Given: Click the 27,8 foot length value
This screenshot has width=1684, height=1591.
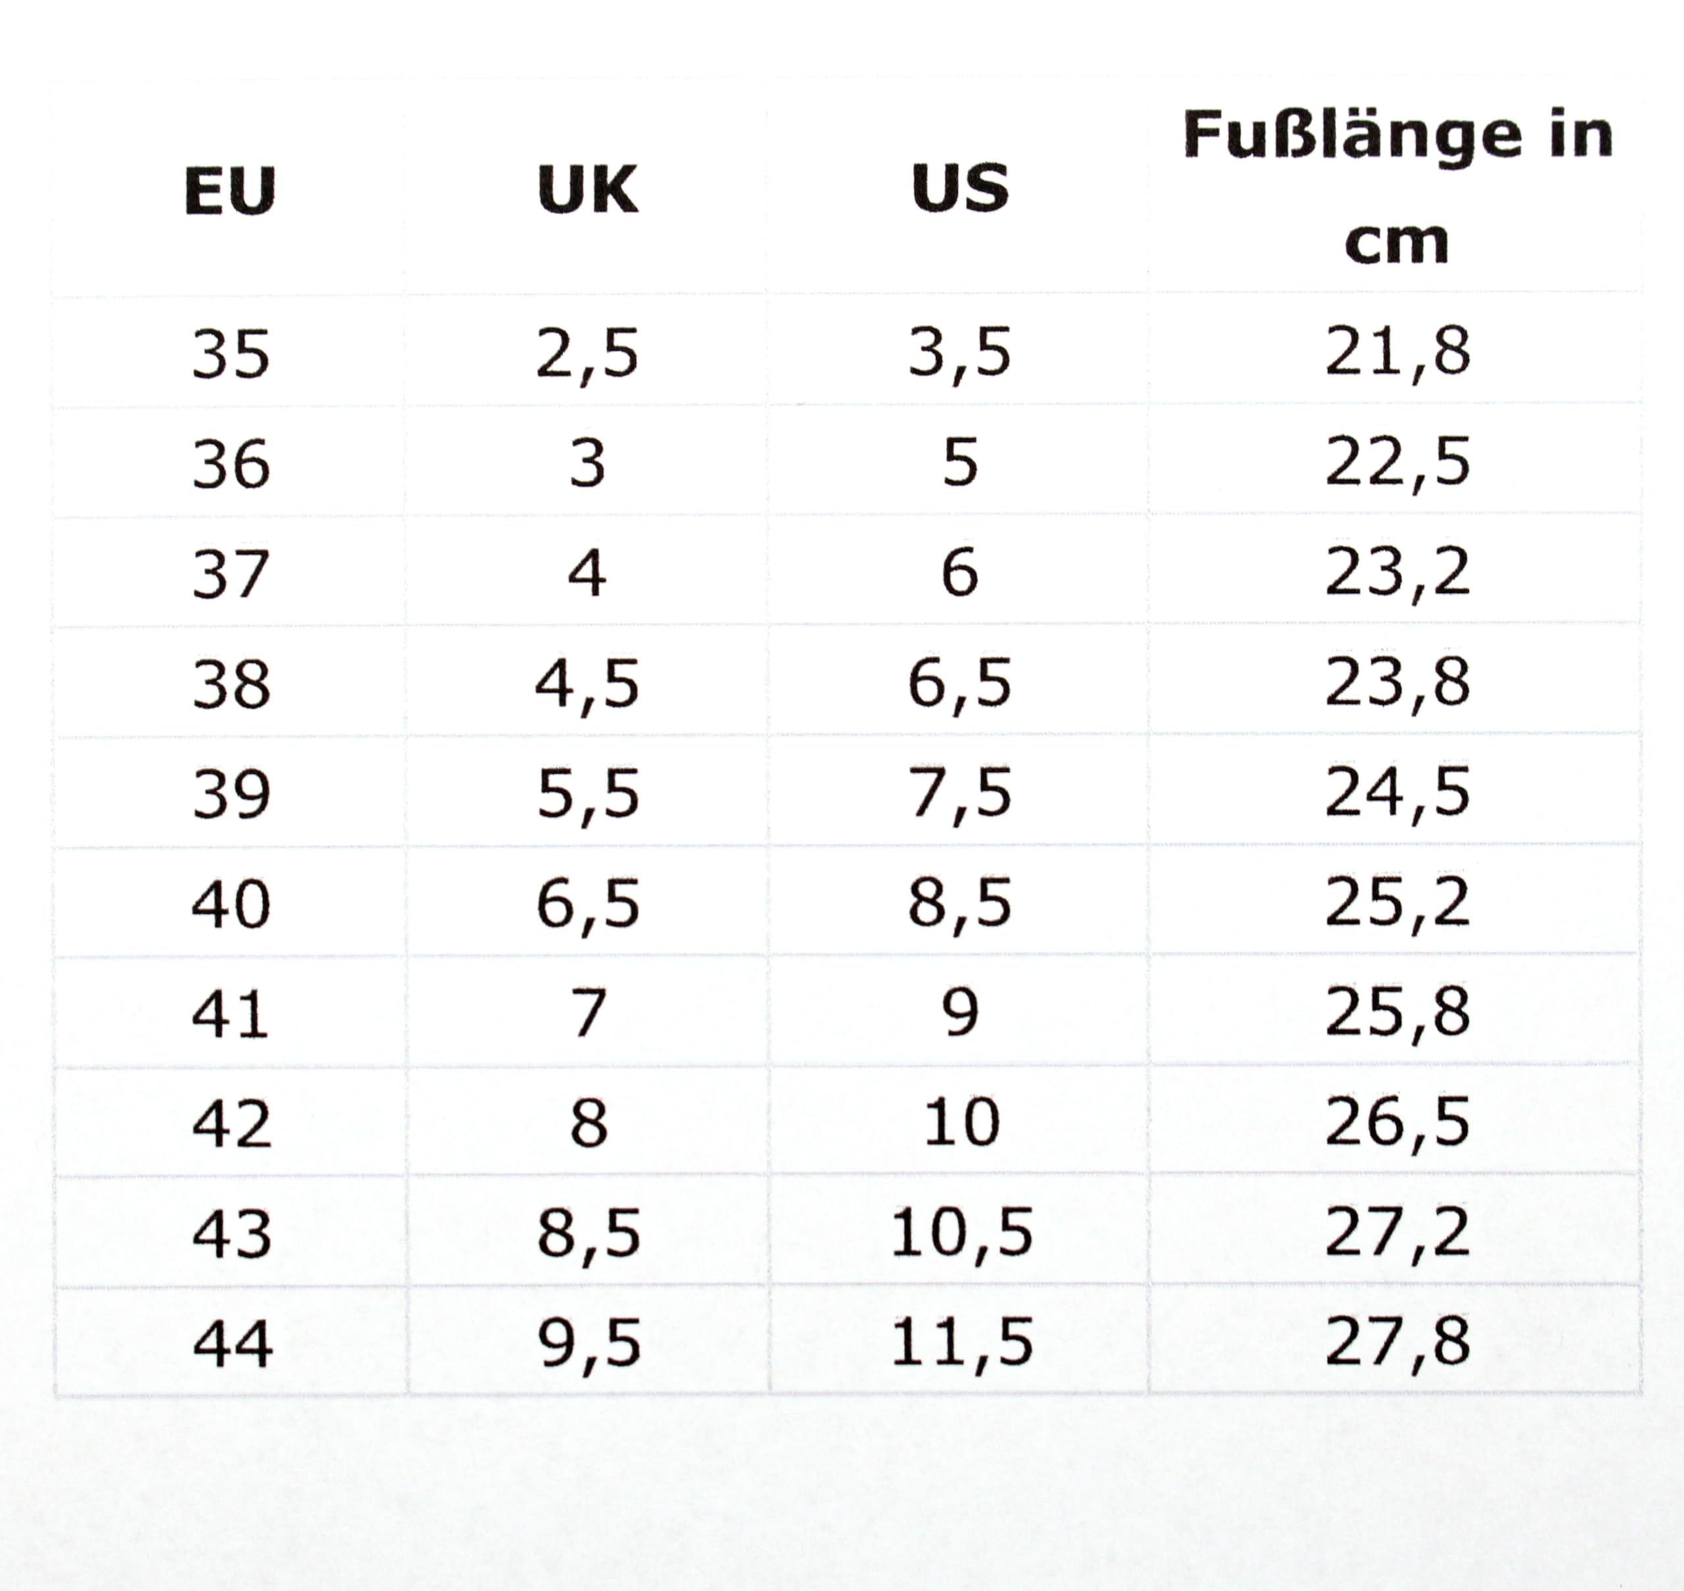Looking at the screenshot, I should [1397, 1341].
